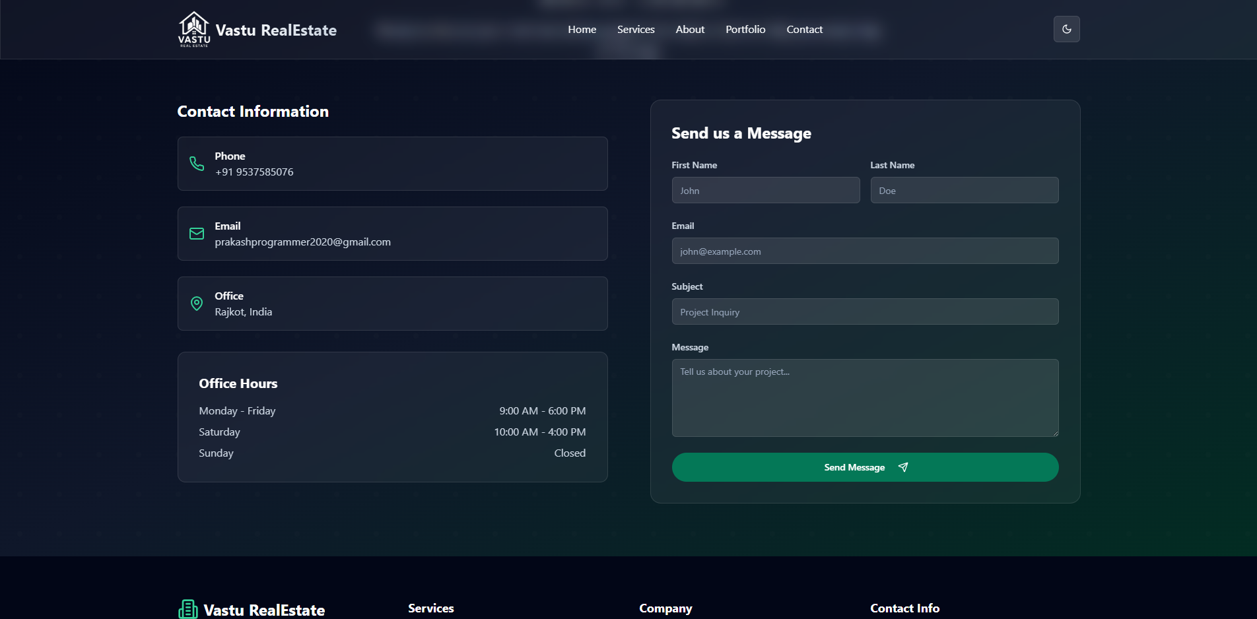Open the Home menu item

(x=582, y=29)
